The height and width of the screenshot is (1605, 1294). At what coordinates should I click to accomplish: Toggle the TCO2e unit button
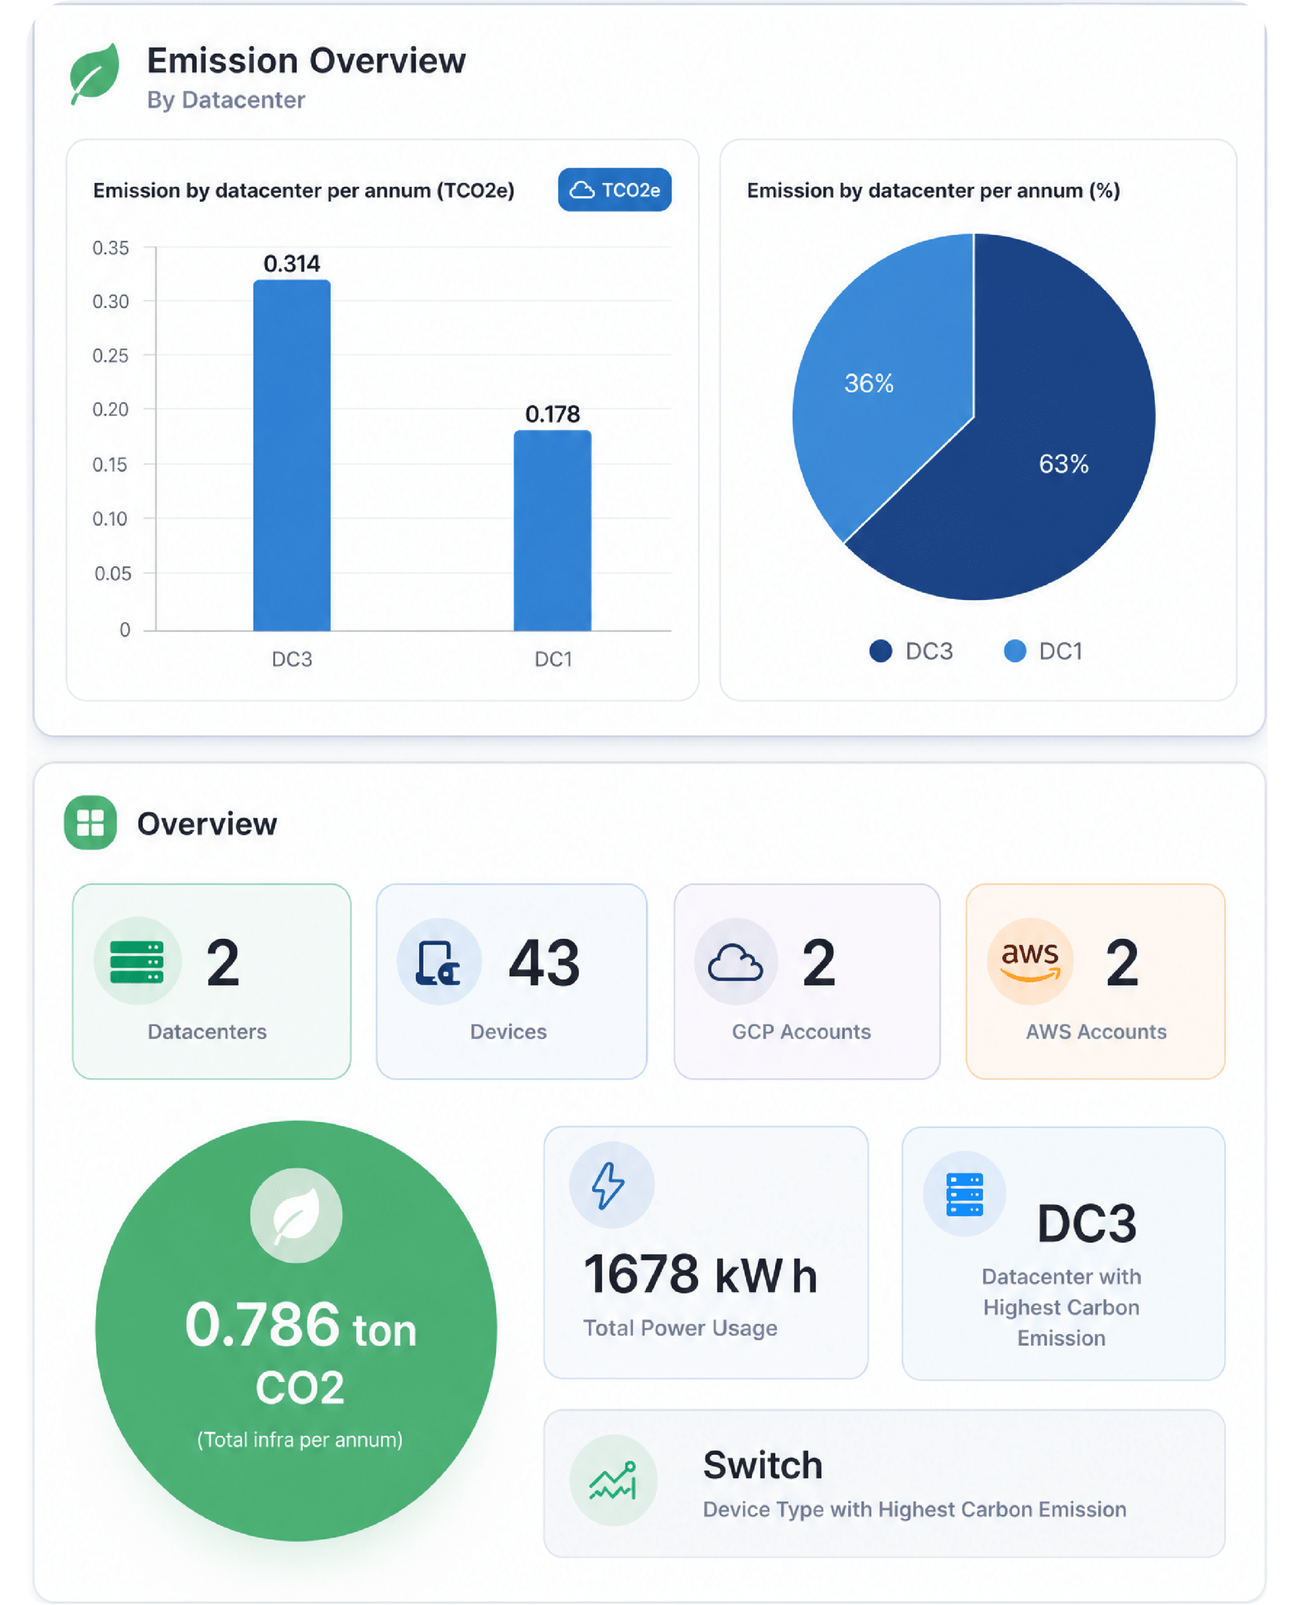tap(614, 189)
